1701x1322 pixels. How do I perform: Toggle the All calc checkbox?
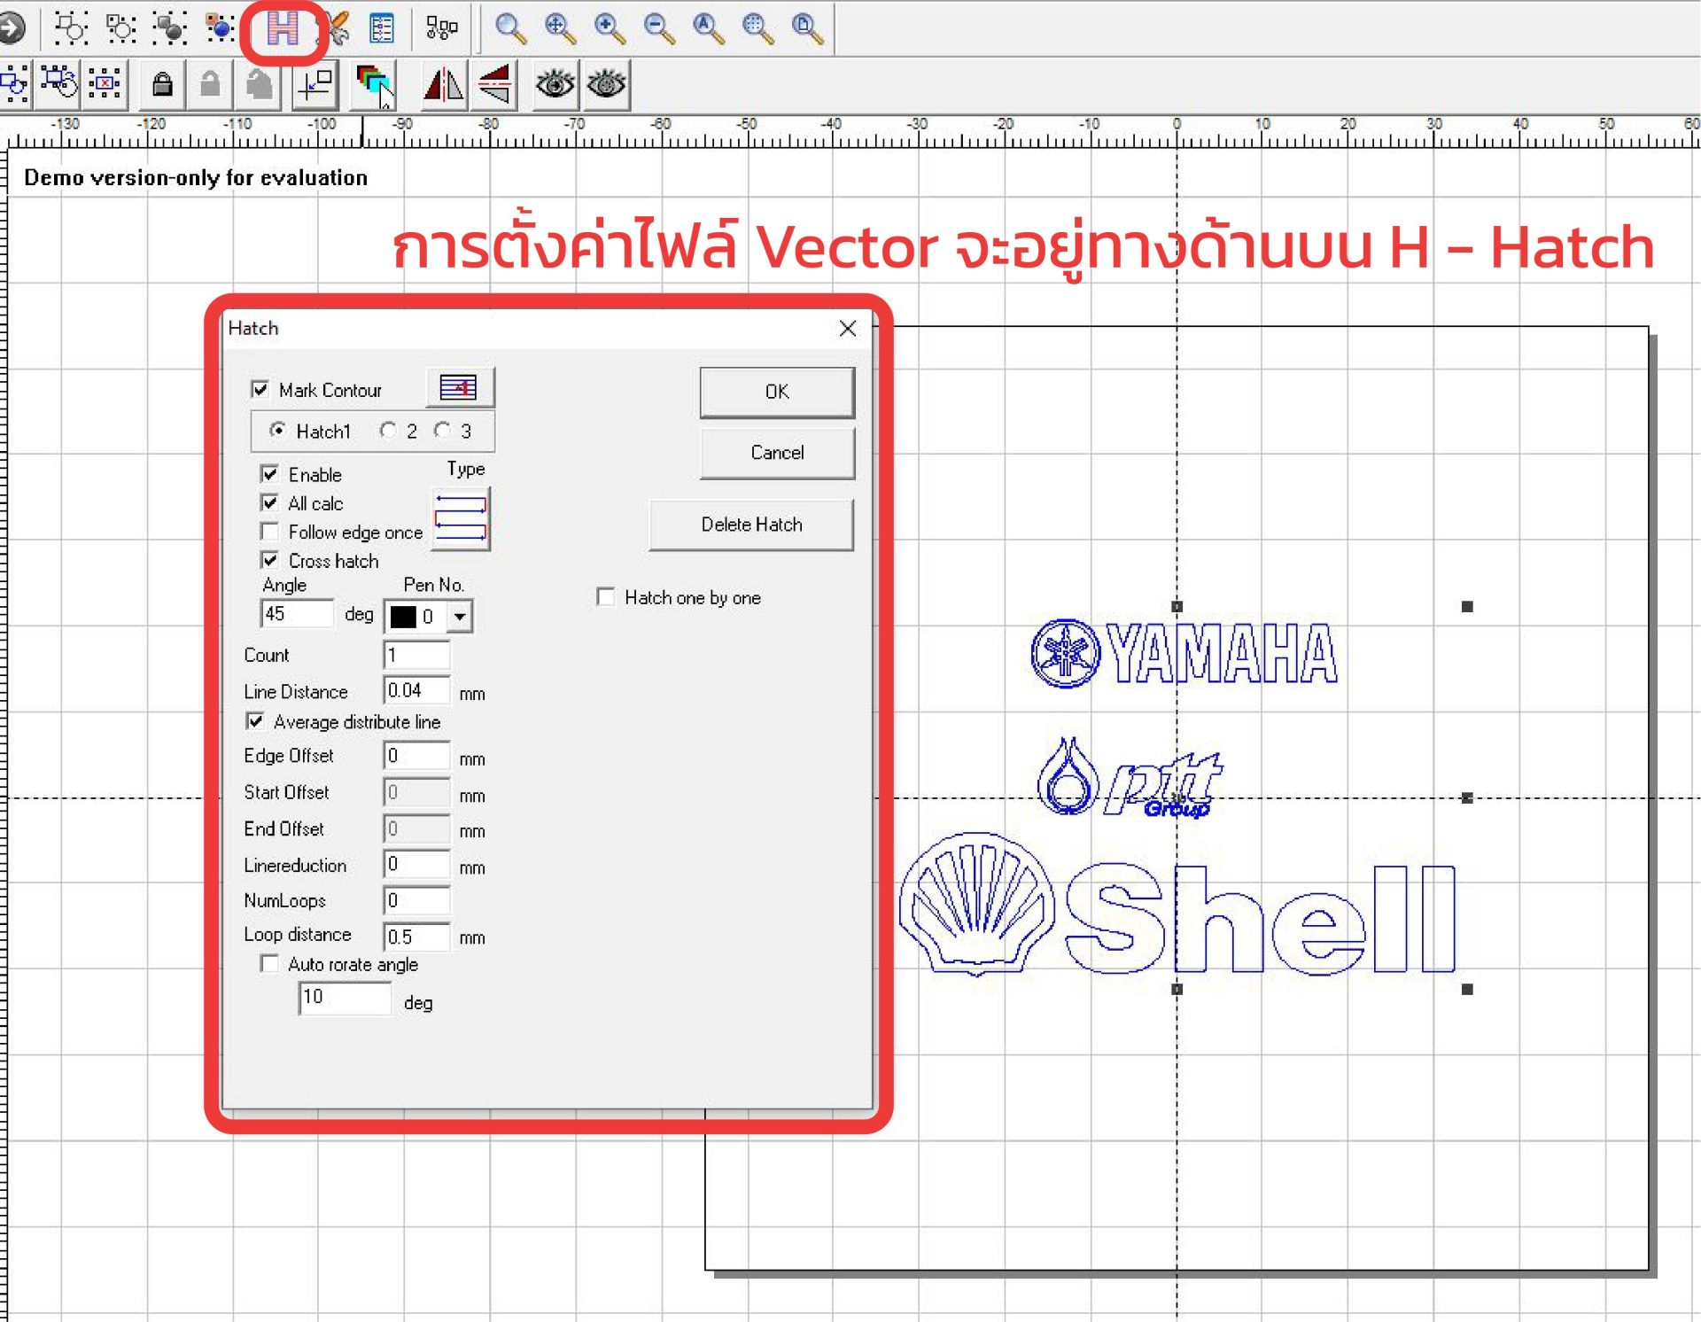tap(269, 502)
